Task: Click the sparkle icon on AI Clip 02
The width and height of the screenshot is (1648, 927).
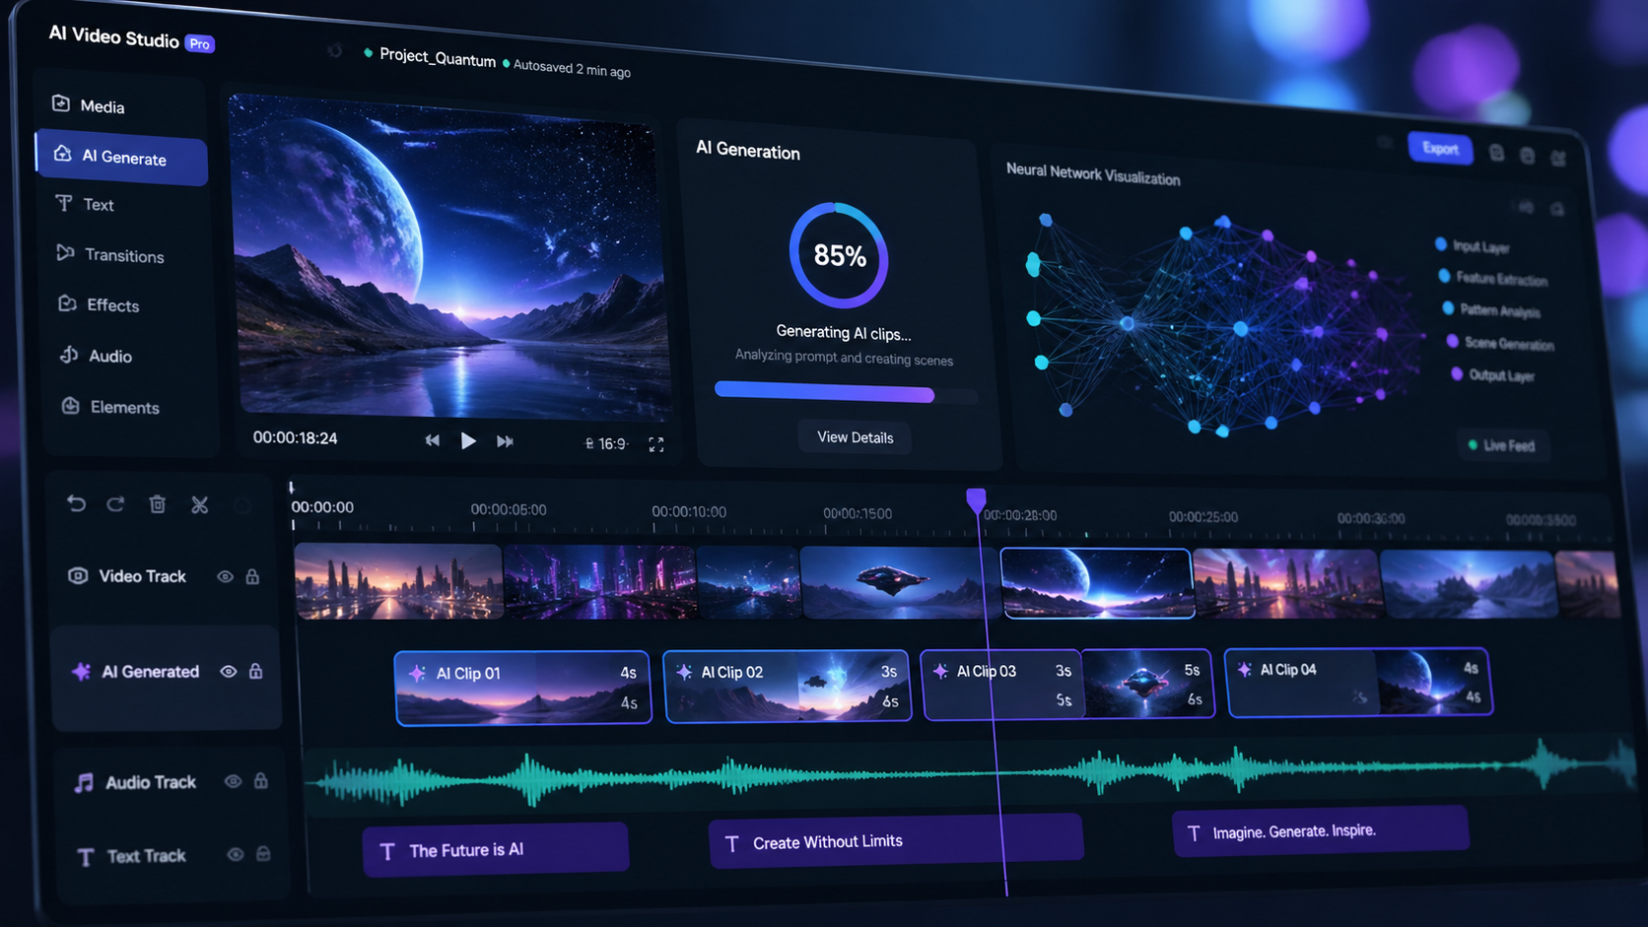Action: [x=684, y=672]
